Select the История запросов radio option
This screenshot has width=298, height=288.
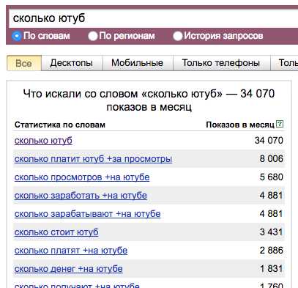[x=178, y=36]
